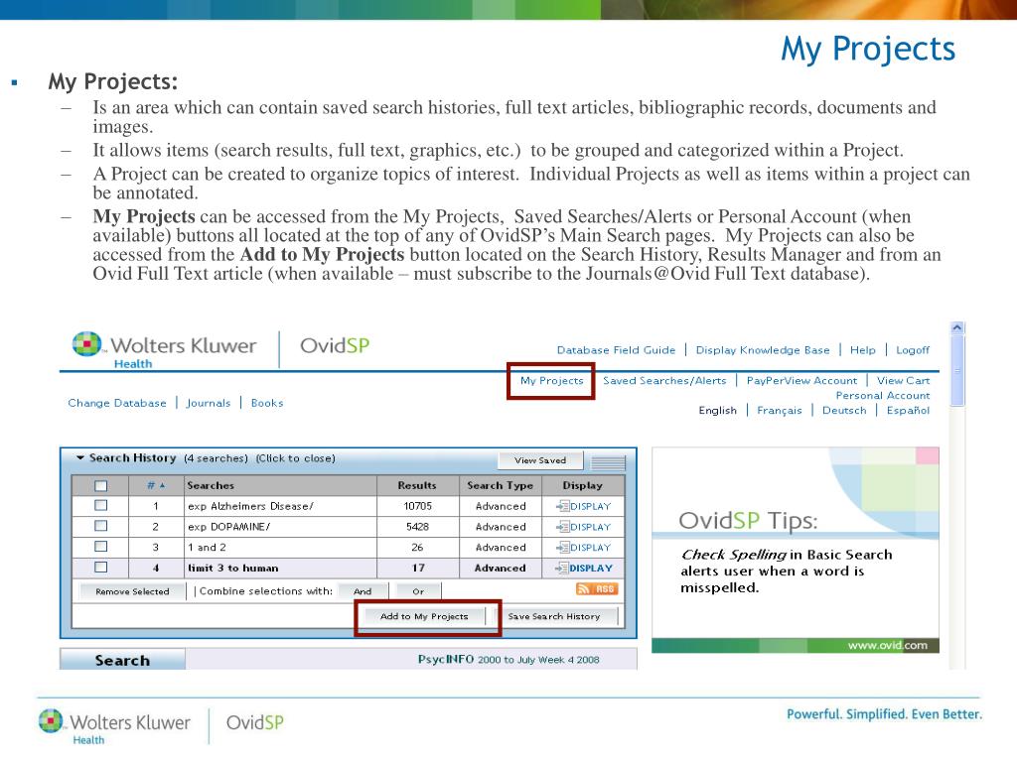Click the Logoff link
The height and width of the screenshot is (762, 1017).
point(912,350)
